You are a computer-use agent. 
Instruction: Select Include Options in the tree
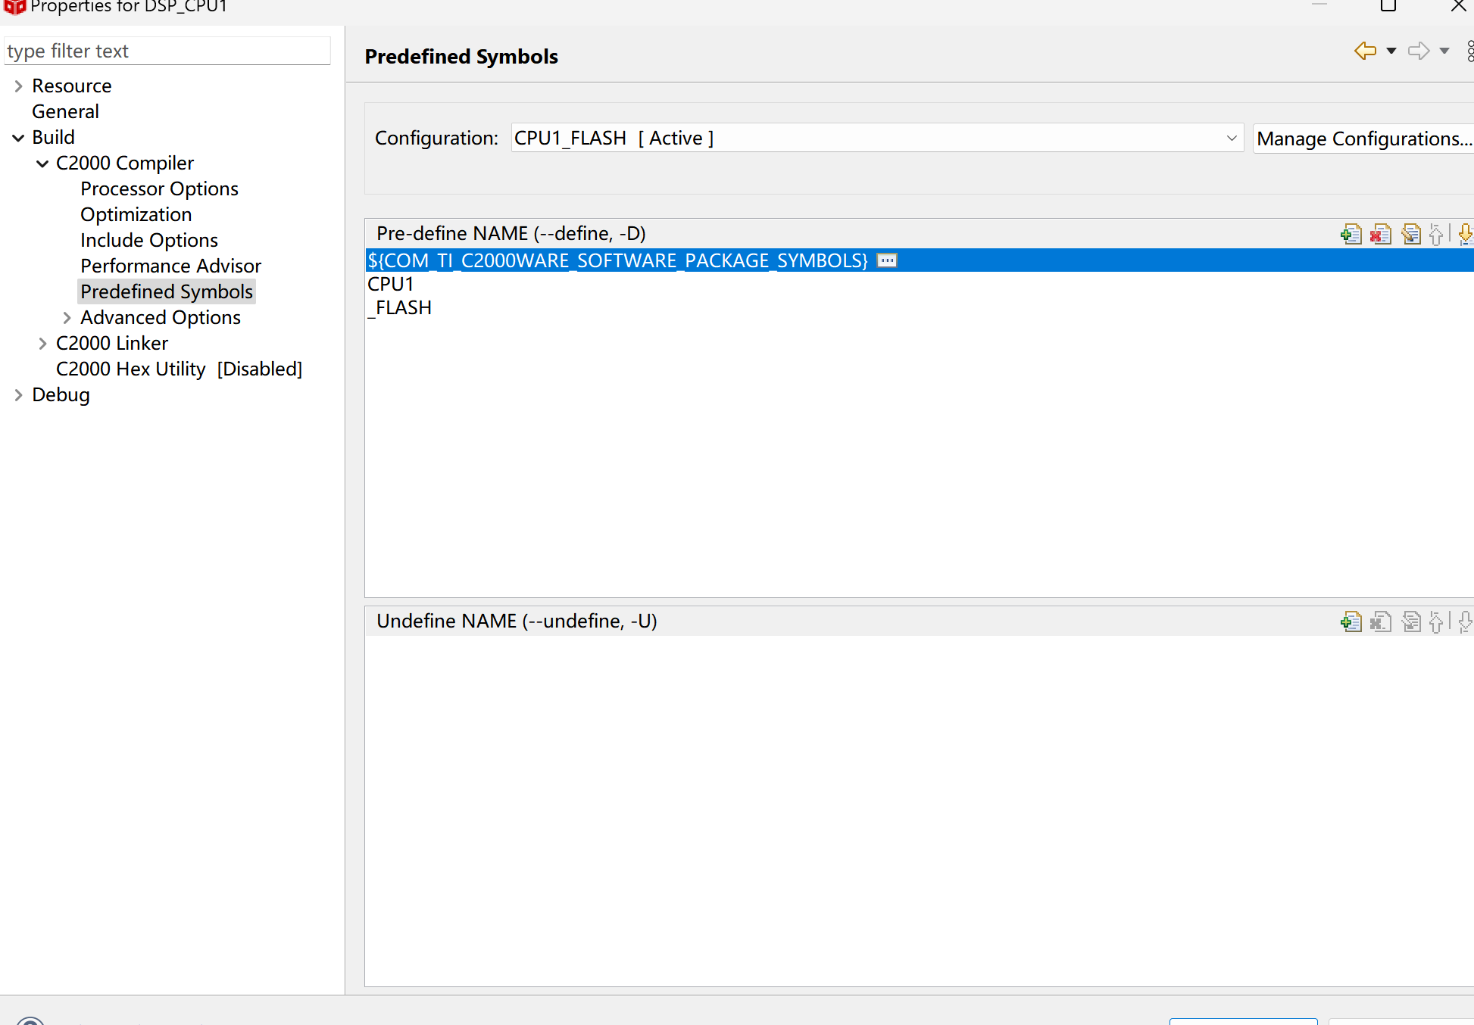(148, 240)
